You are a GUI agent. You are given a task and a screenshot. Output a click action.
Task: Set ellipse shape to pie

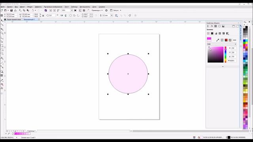coord(74,15)
